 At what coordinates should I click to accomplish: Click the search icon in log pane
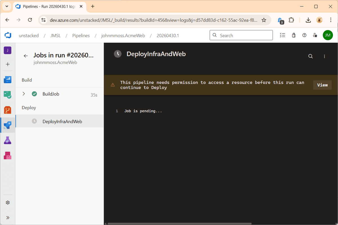(310, 56)
